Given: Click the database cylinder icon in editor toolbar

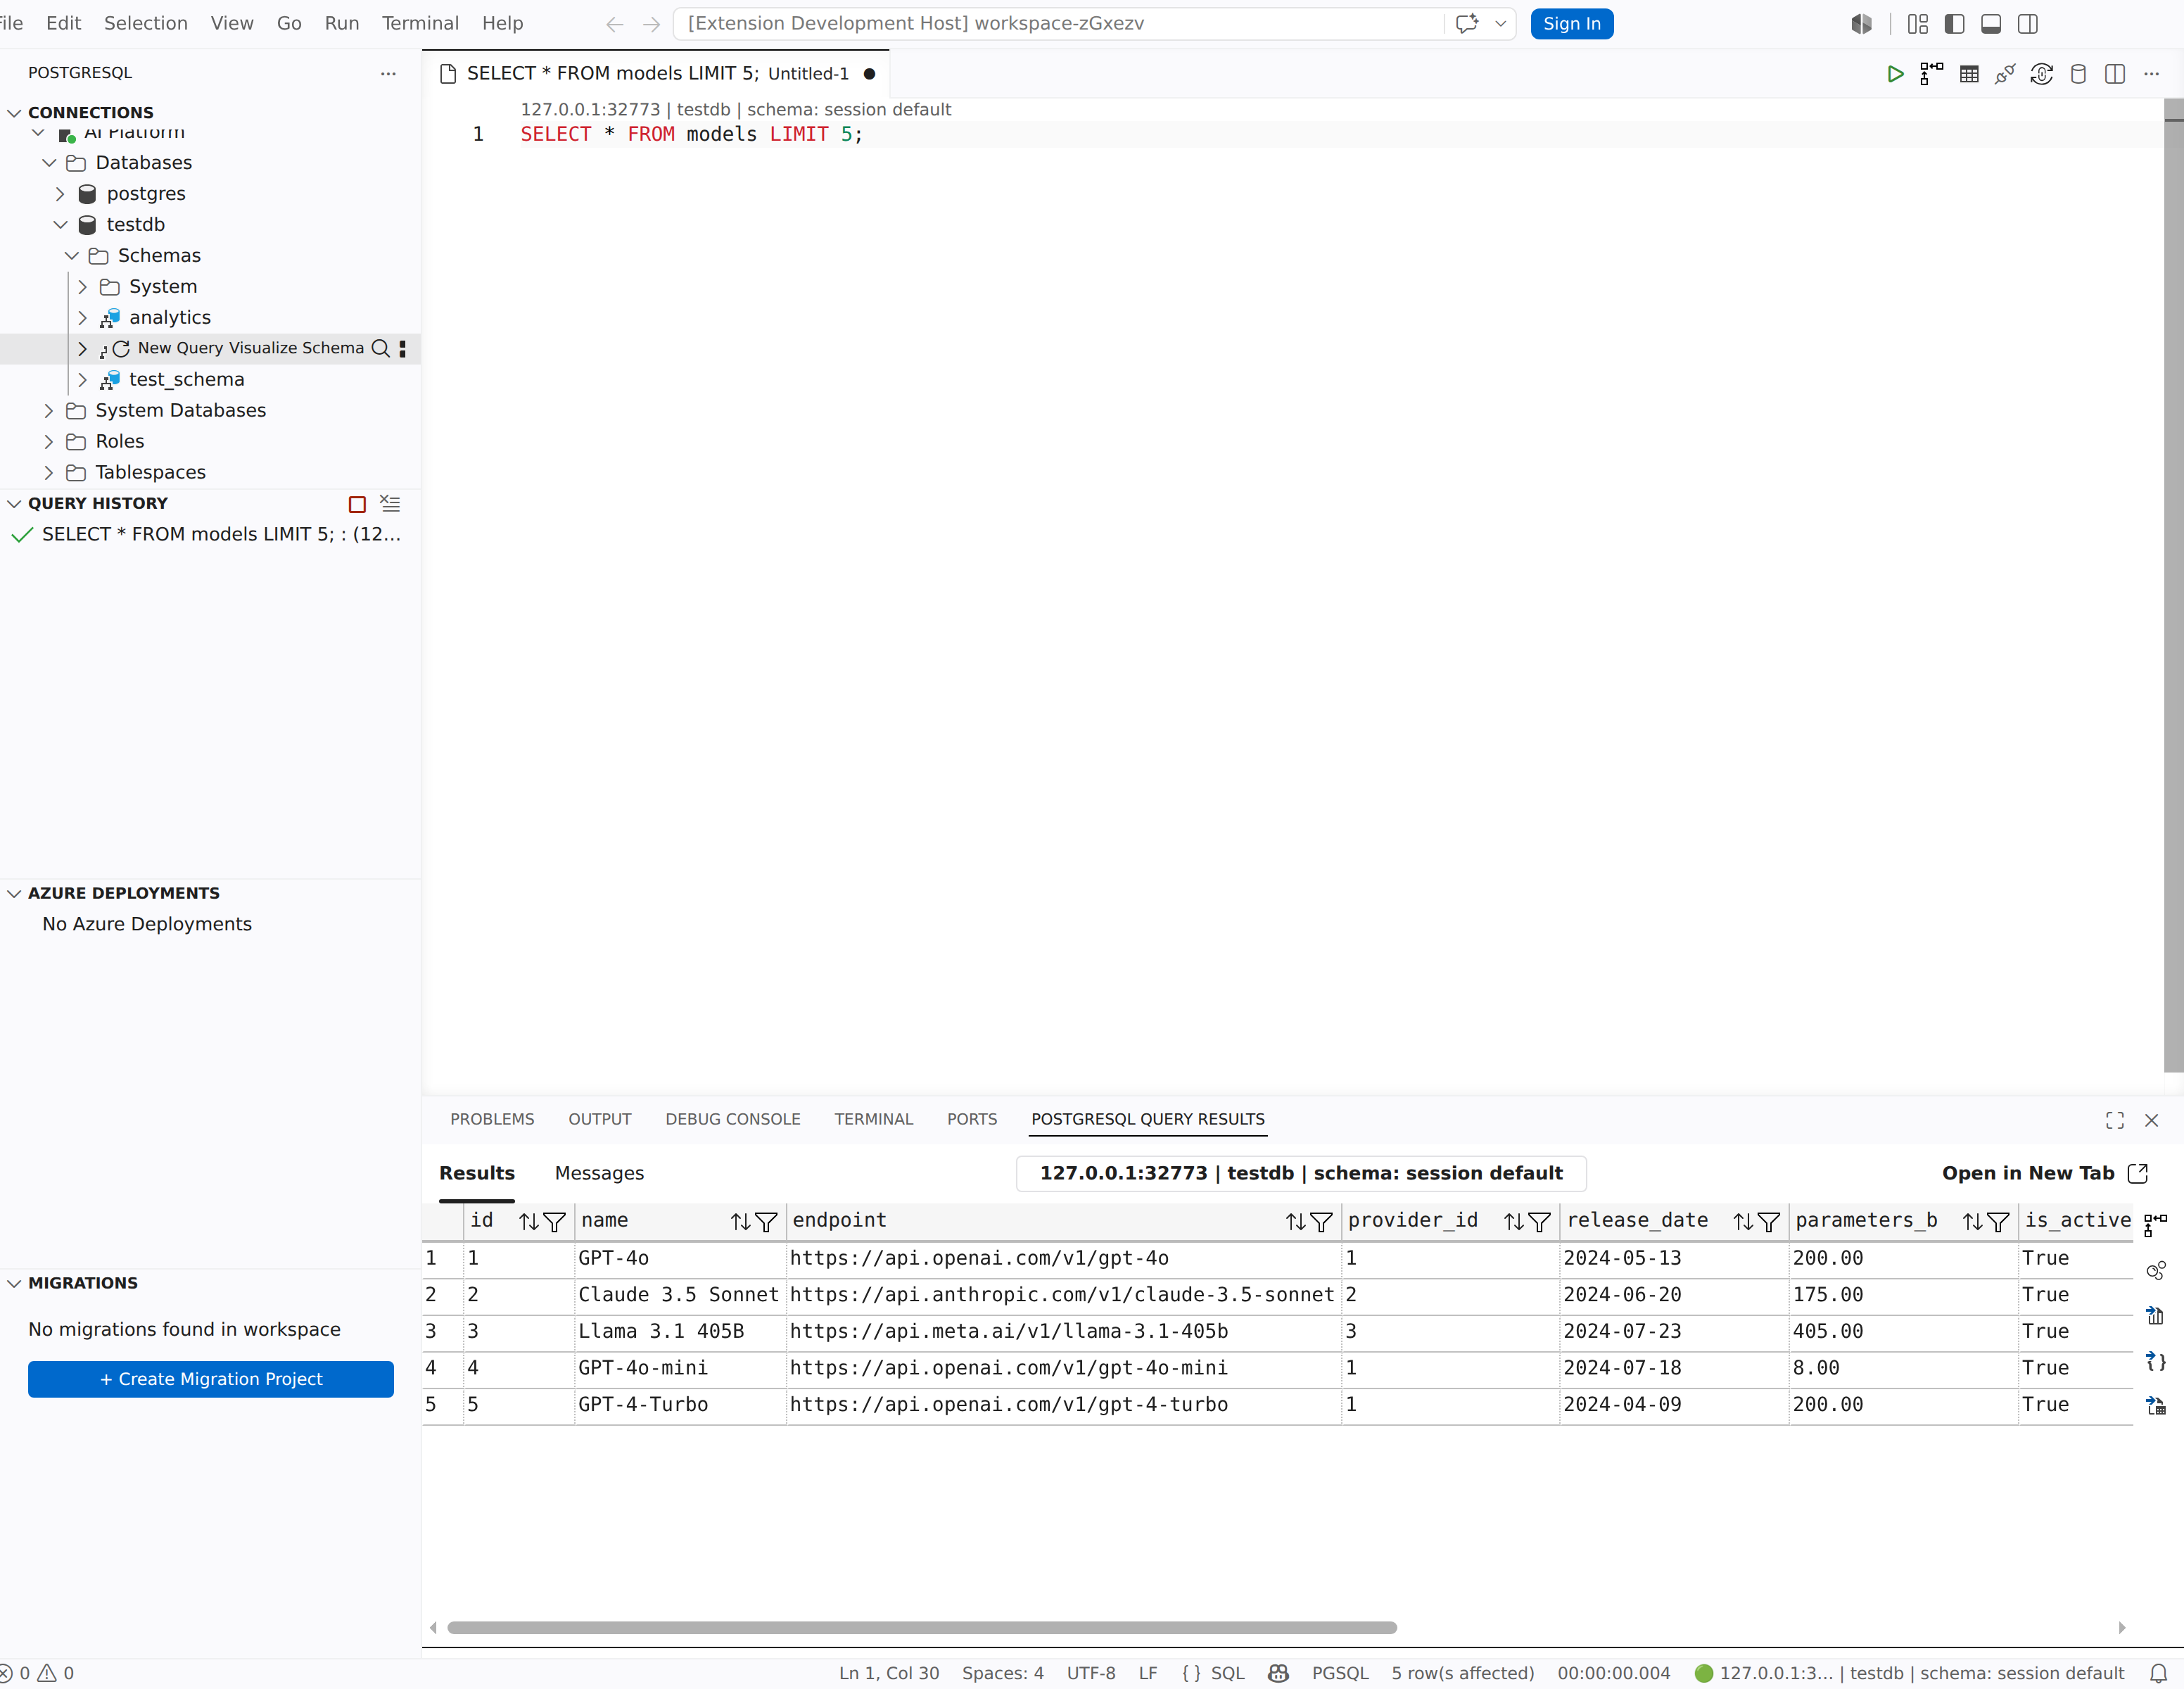Looking at the screenshot, I should [x=2078, y=74].
